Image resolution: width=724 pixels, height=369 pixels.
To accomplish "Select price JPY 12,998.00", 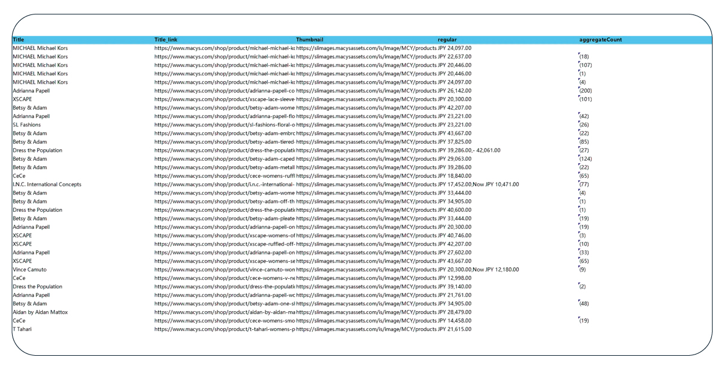I will 454,278.
